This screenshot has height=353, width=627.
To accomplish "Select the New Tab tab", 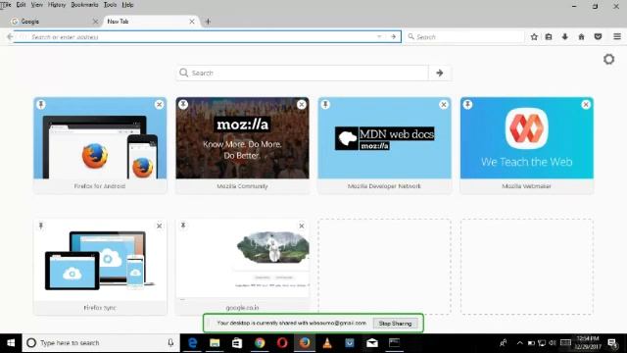I will coord(150,22).
